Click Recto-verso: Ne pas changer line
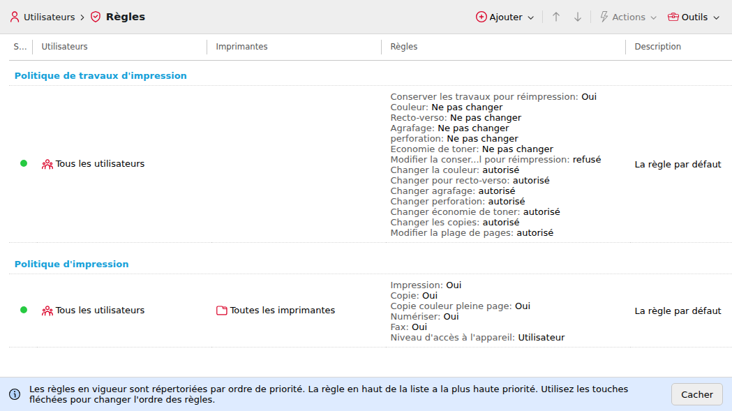 (456, 118)
